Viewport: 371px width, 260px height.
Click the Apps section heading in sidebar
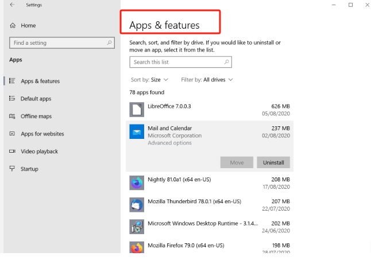16,60
